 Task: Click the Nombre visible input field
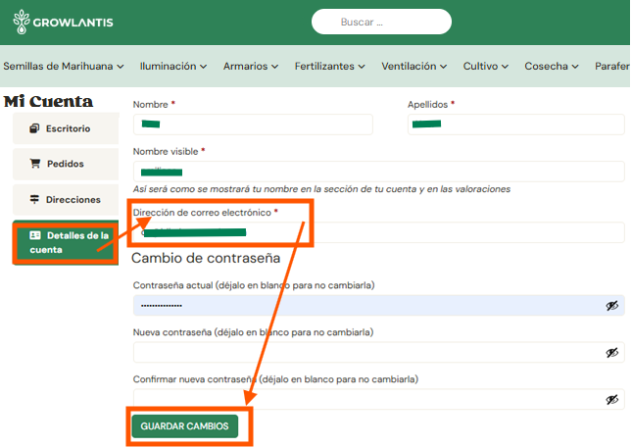[x=379, y=172]
